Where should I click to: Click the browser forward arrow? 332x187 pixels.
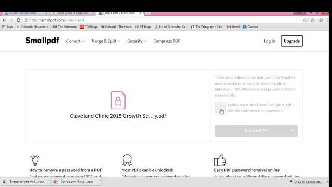pos(11,20)
